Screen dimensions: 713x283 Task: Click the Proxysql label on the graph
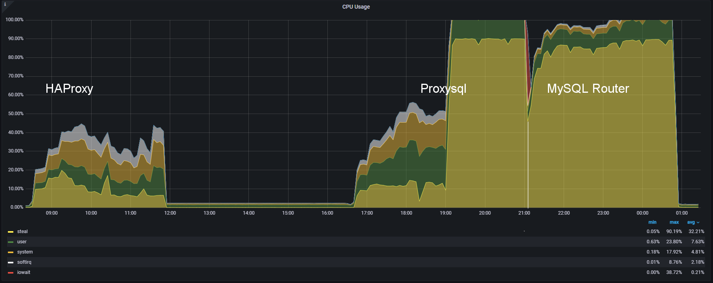coord(443,88)
